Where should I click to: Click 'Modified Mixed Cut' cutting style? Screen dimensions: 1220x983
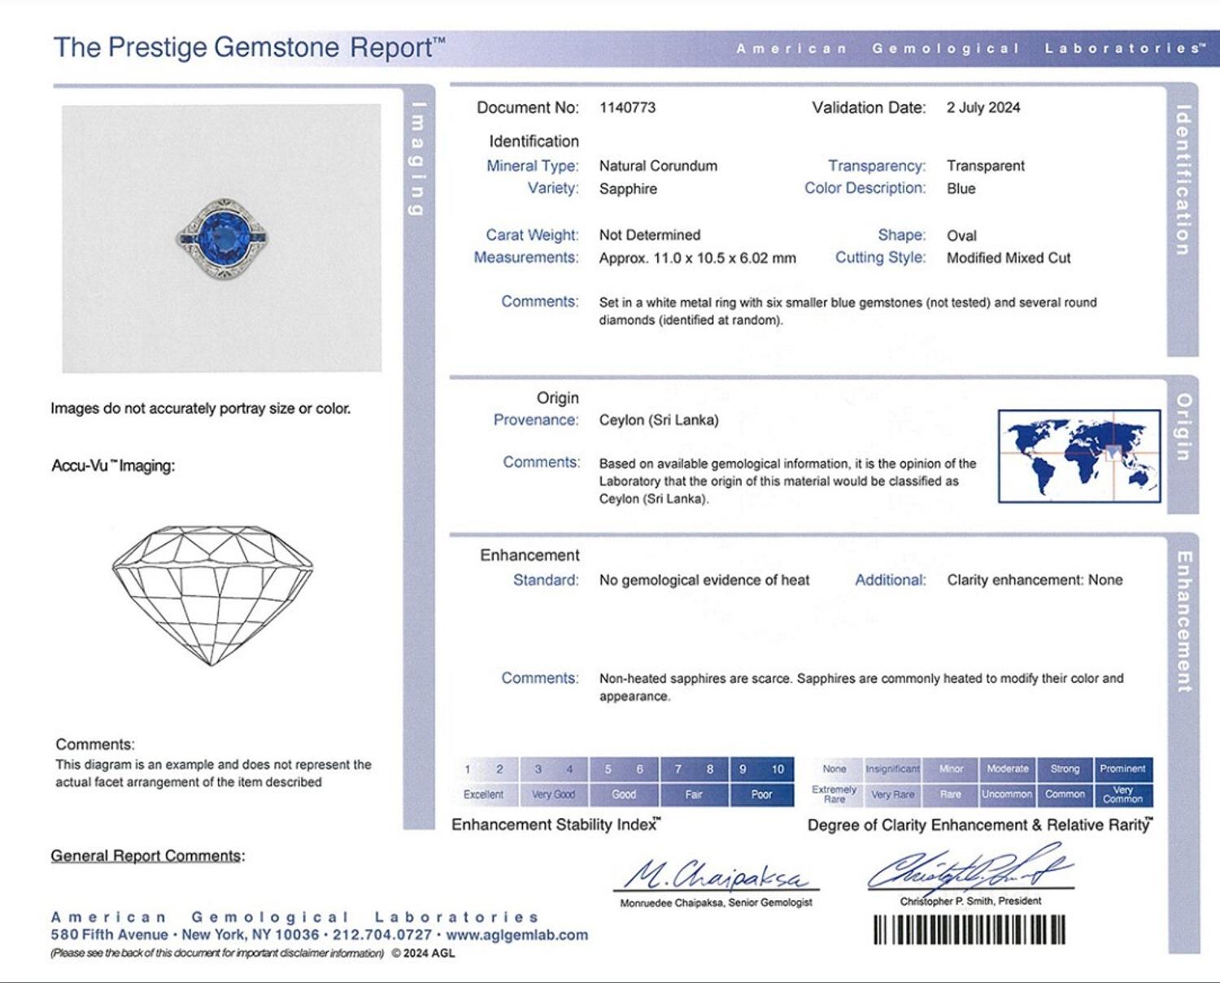pyautogui.click(x=1009, y=258)
